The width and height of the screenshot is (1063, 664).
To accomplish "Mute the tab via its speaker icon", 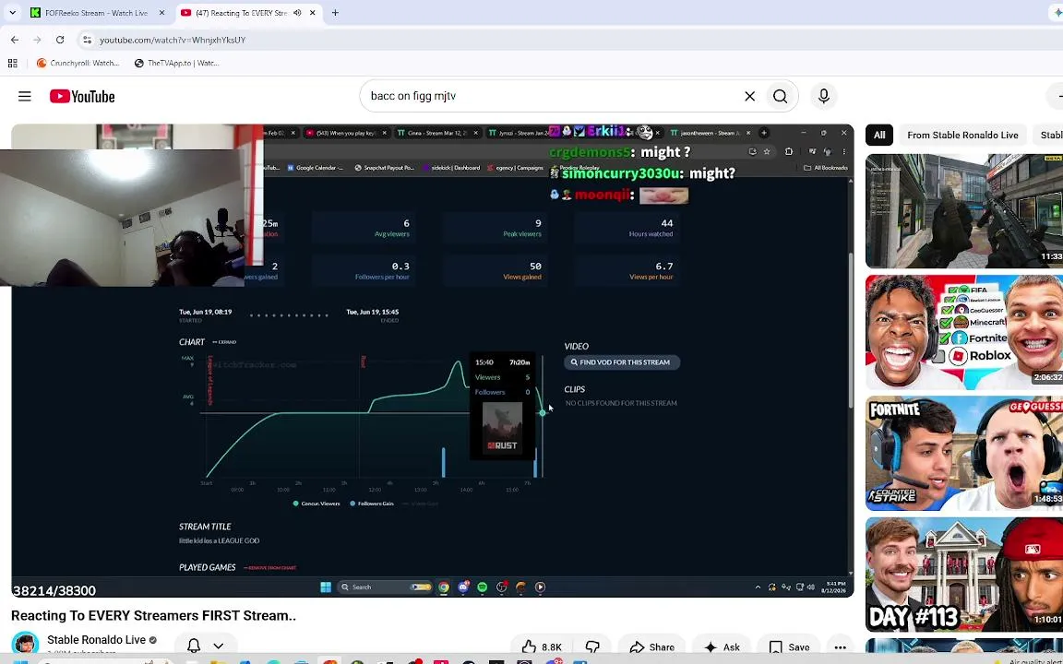I will coord(298,13).
